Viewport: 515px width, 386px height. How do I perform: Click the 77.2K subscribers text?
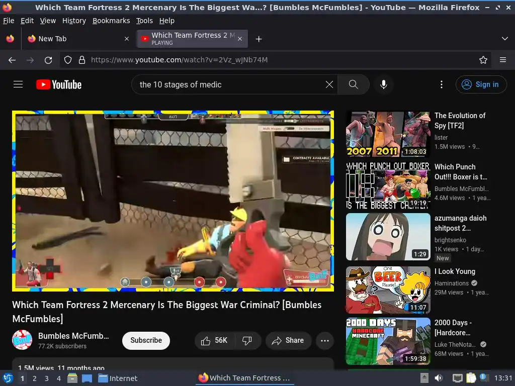point(62,346)
